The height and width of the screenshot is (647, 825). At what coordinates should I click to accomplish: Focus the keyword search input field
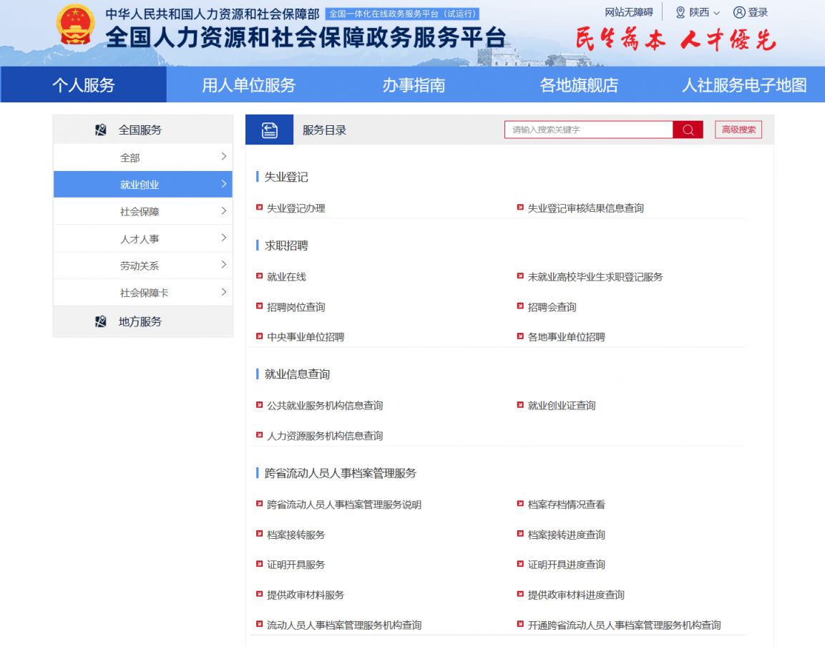(x=588, y=130)
